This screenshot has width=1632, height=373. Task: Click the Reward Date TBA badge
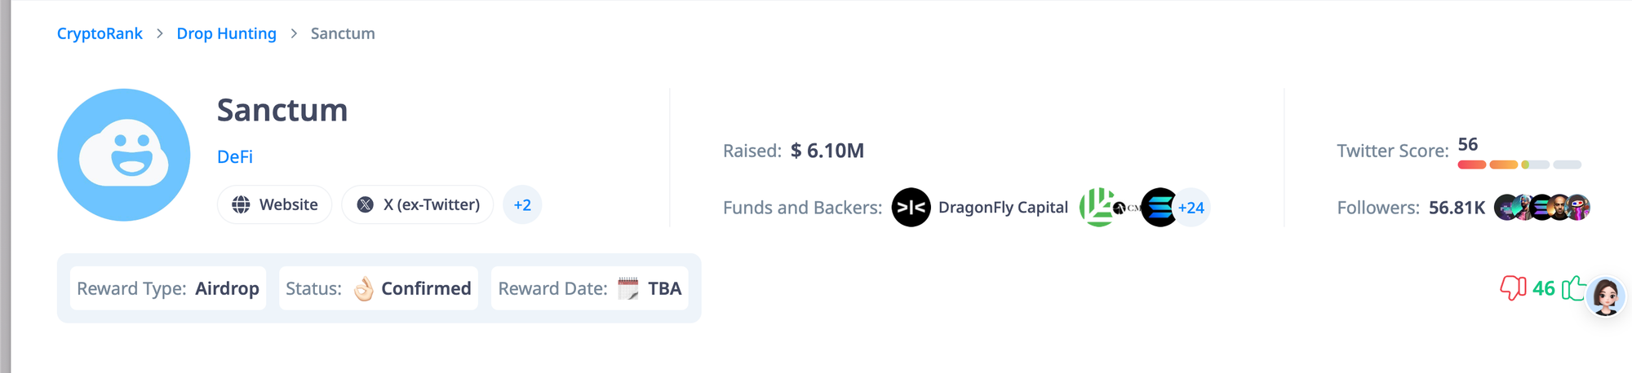[589, 288]
